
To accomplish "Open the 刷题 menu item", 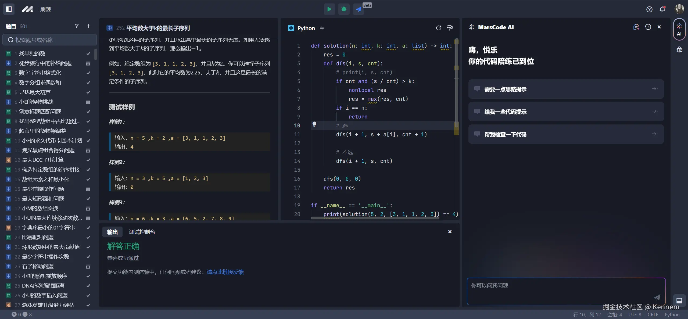I will [x=45, y=9].
